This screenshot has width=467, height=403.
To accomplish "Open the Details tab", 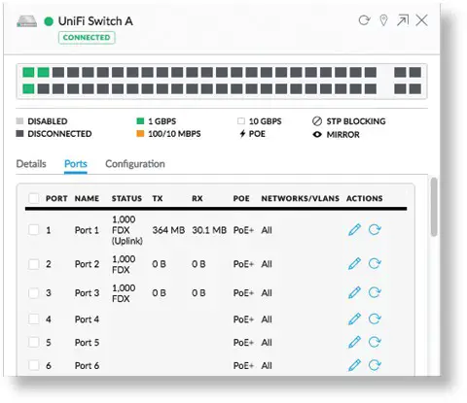I will pyautogui.click(x=31, y=164).
